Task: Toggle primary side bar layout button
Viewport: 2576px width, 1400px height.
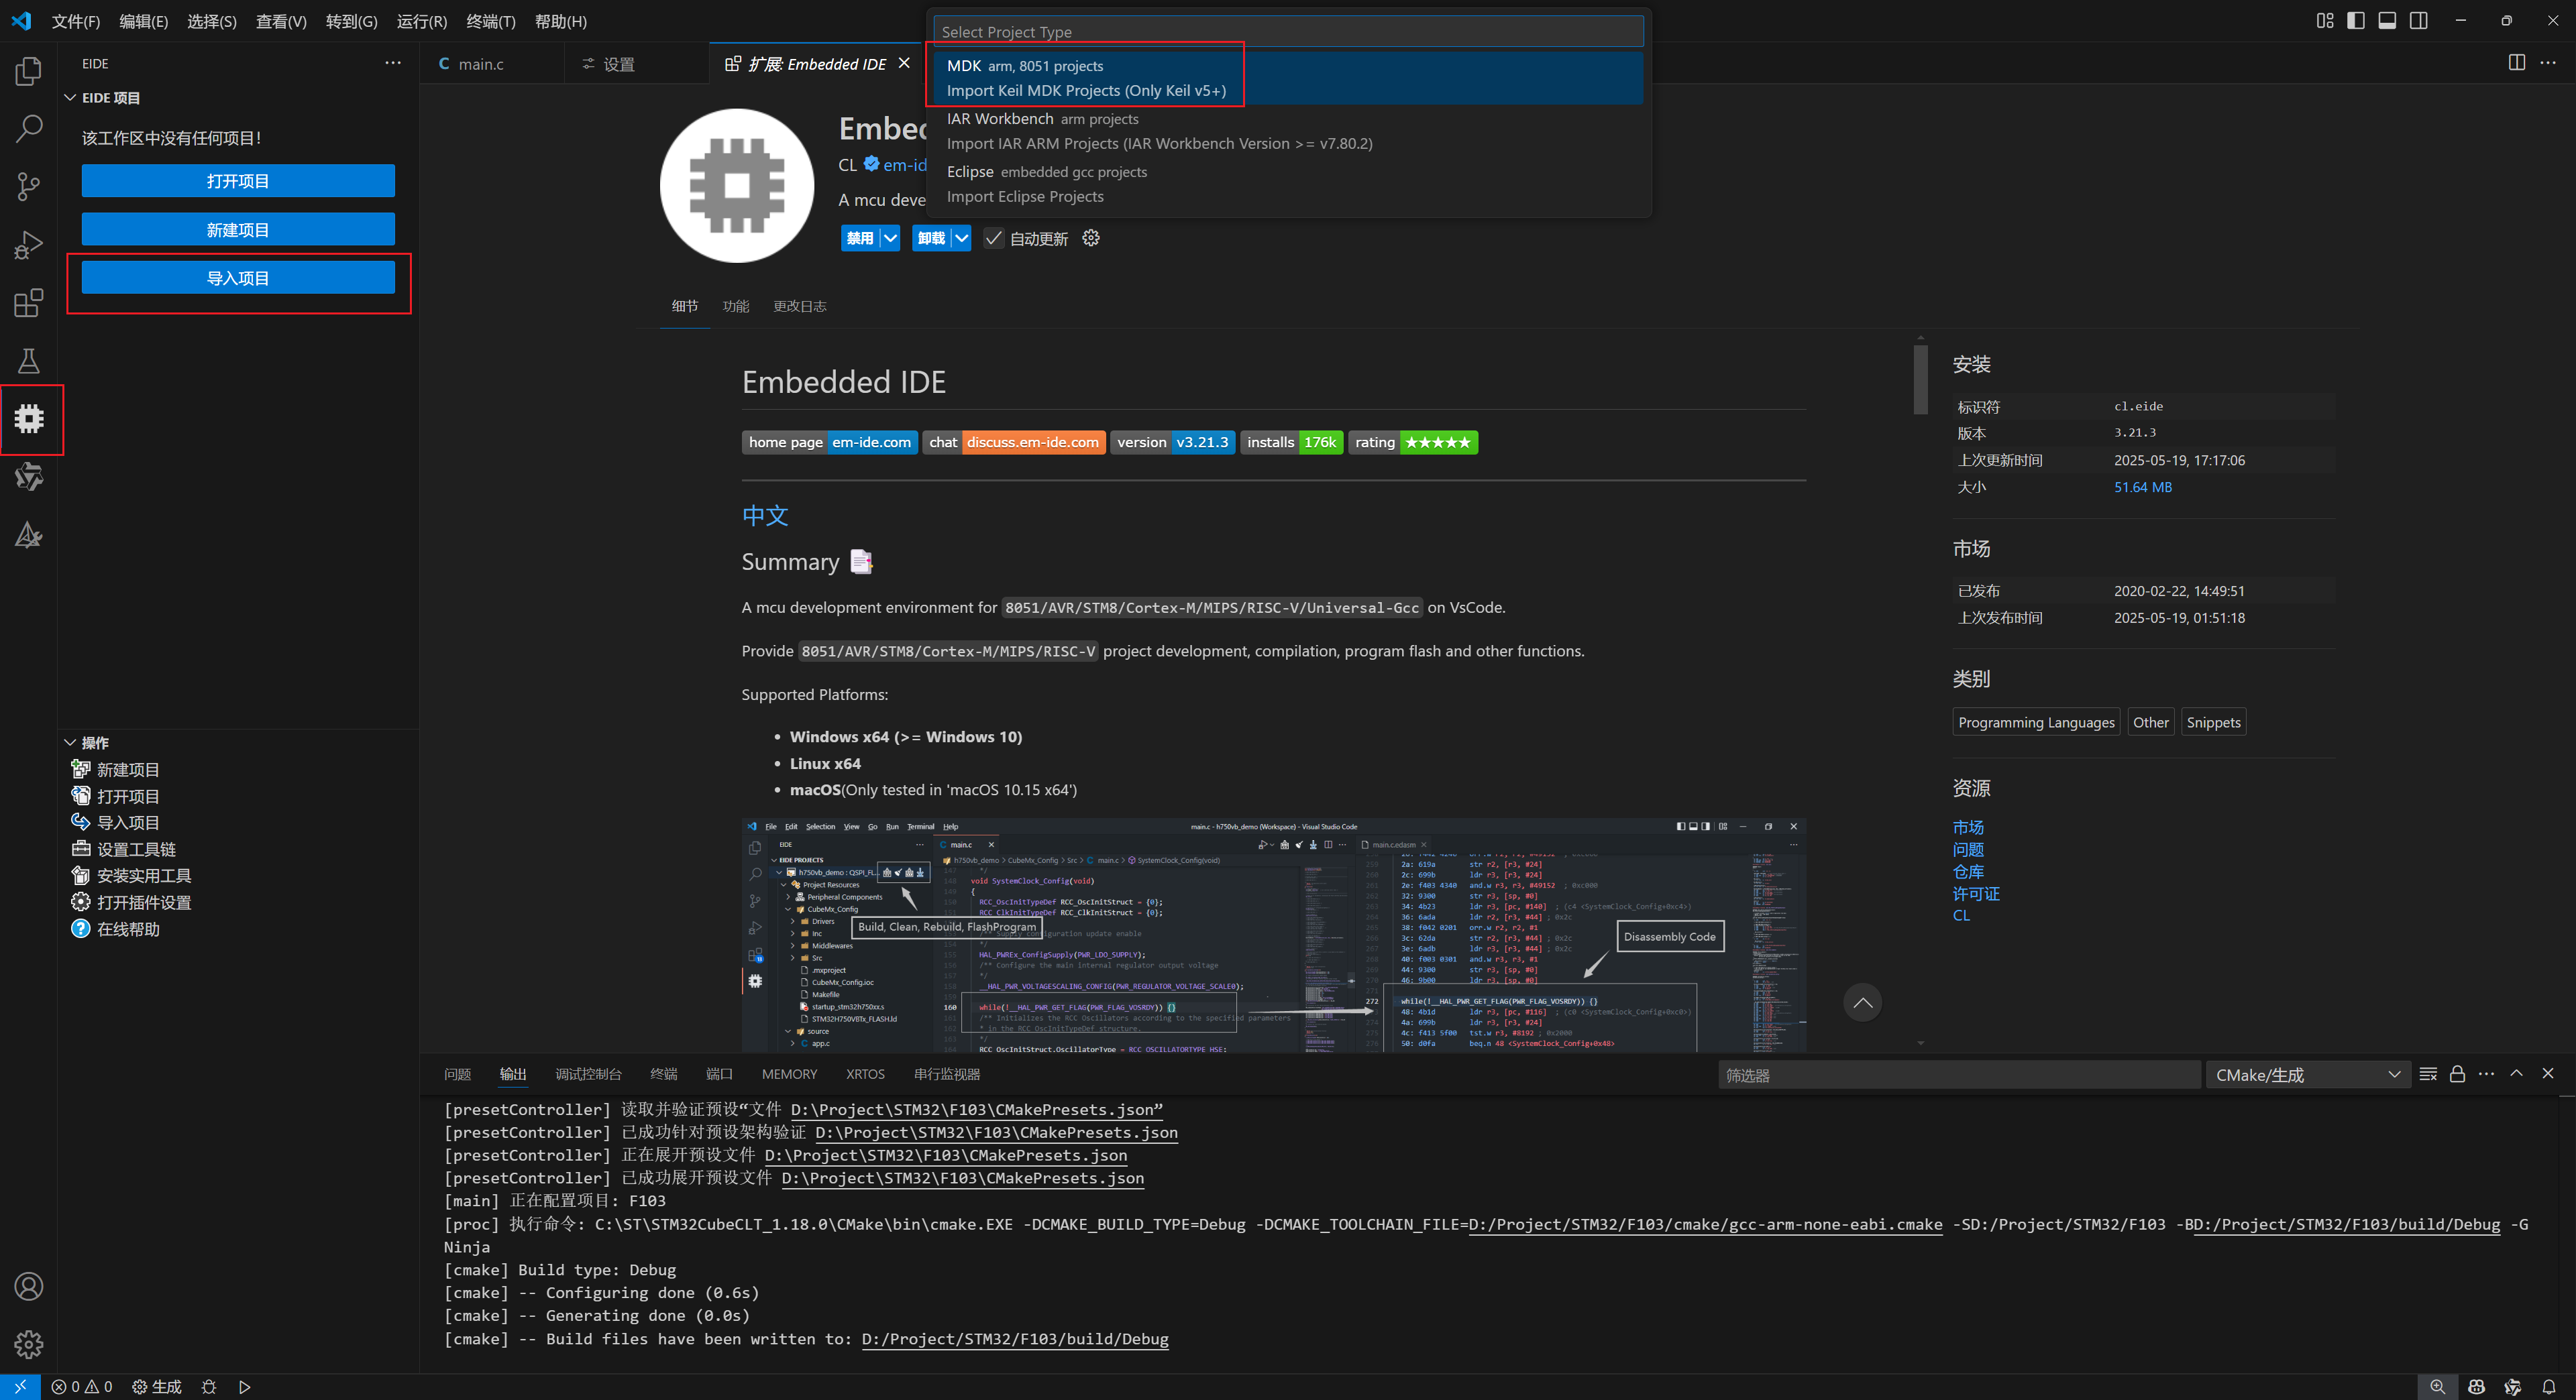Action: [2356, 21]
